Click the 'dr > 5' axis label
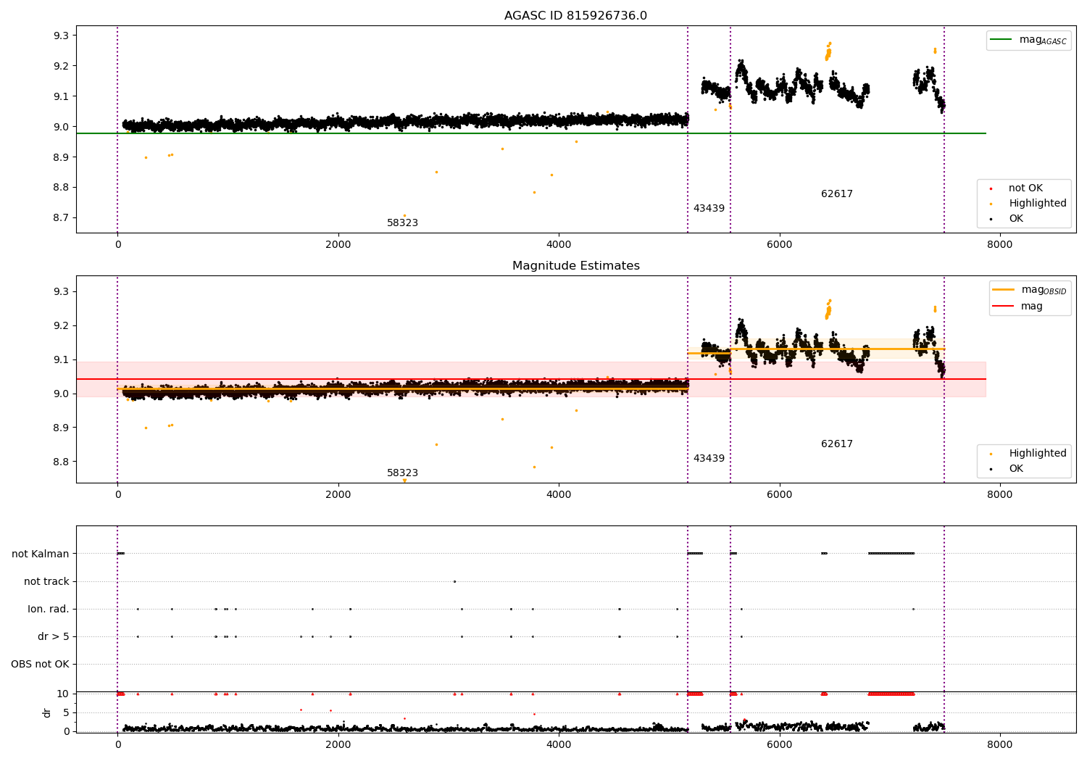Screen dimensions: 1087x761 point(54,637)
